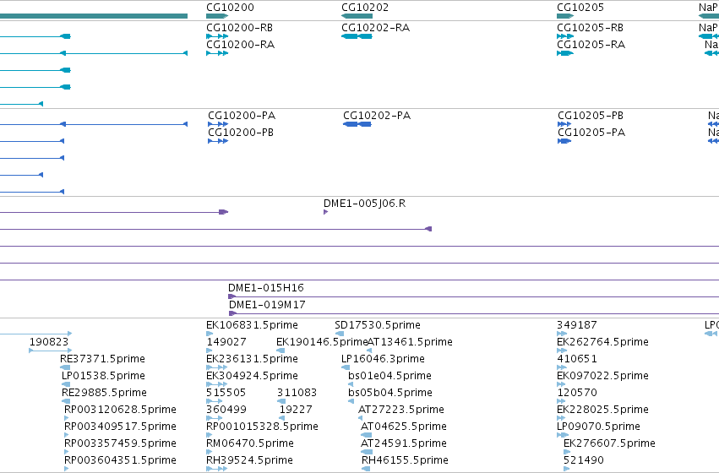Select EST AT27223.5prime
This screenshot has height=473, width=719.
tap(401, 410)
